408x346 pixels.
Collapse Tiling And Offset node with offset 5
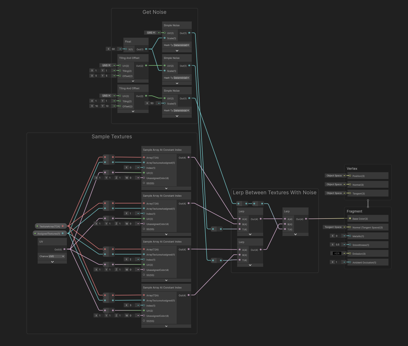133,81
